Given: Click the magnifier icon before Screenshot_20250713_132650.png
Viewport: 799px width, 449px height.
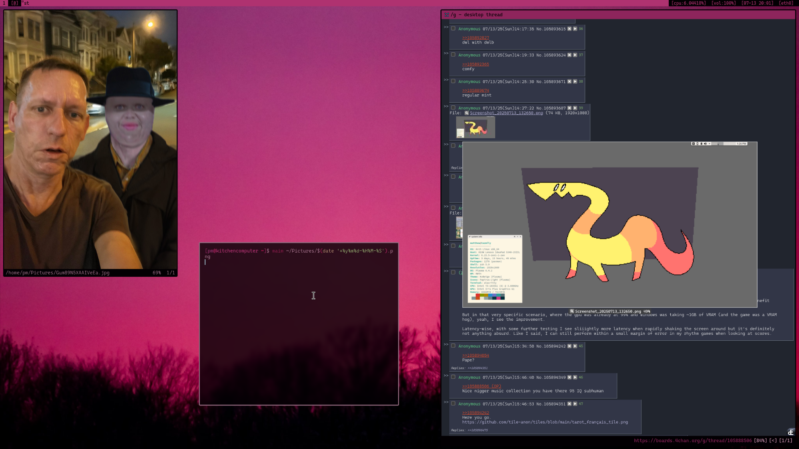Looking at the screenshot, I should tap(466, 113).
